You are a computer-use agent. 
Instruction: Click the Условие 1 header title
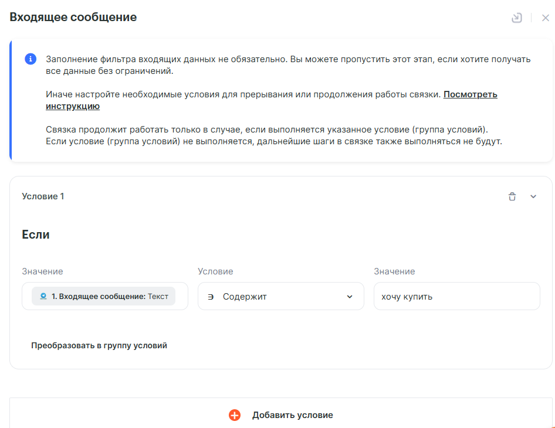pos(43,196)
